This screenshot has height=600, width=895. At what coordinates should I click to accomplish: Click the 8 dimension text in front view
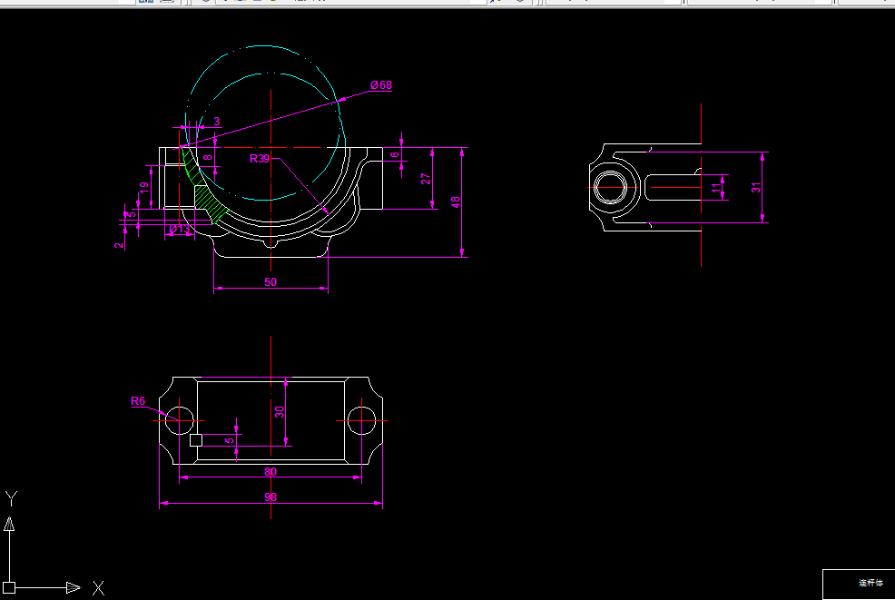(x=208, y=158)
